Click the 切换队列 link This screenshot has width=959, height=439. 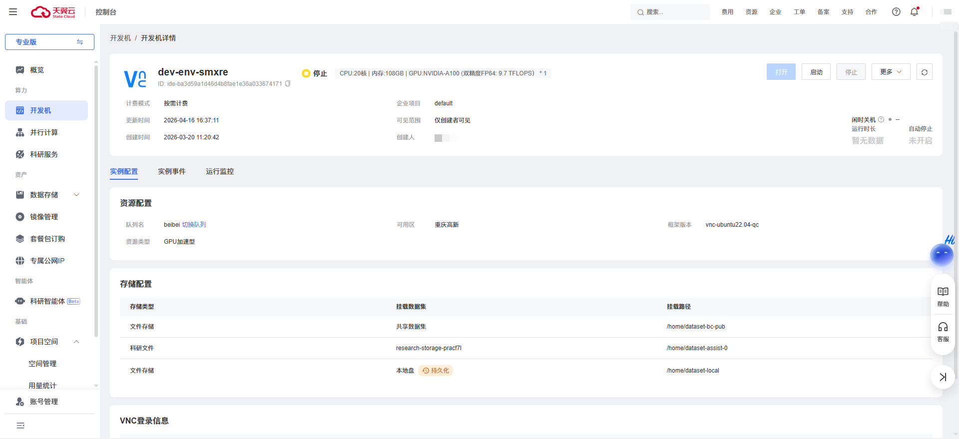(194, 225)
